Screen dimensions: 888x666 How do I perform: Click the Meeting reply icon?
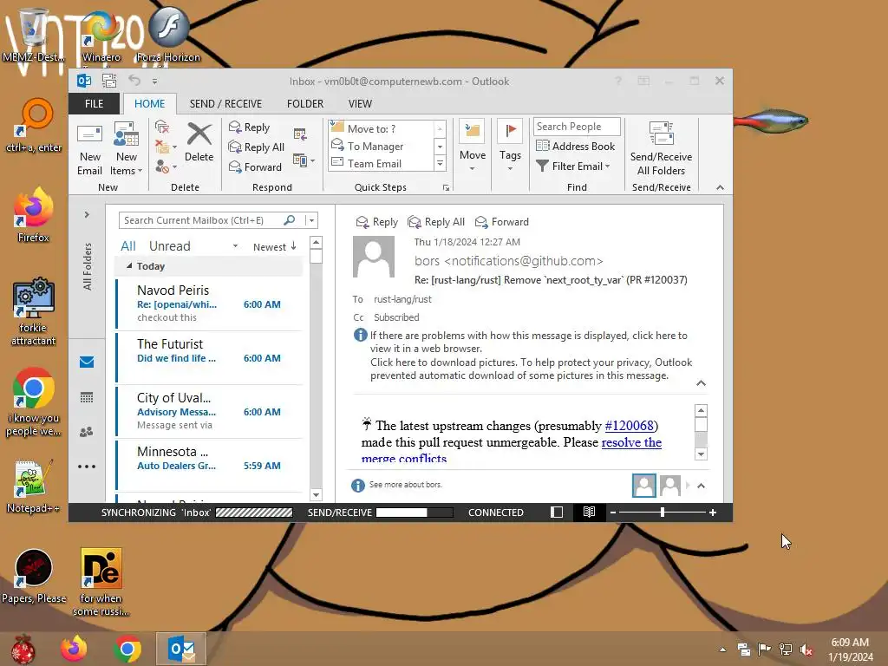point(300,134)
